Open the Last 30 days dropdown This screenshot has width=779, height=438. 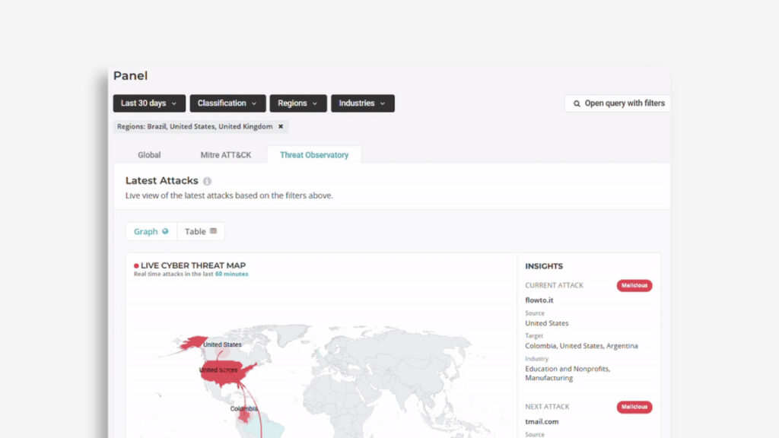[149, 103]
